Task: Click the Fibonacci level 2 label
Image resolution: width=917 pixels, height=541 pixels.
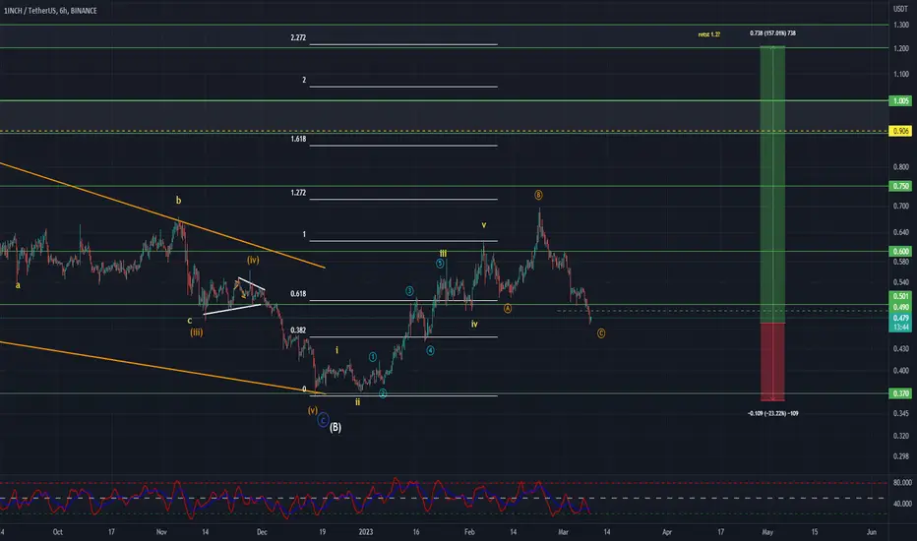Action: coord(304,80)
